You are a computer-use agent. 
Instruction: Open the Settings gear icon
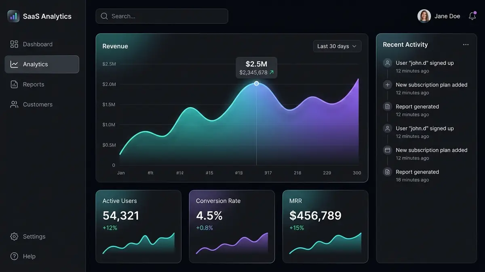tap(14, 237)
